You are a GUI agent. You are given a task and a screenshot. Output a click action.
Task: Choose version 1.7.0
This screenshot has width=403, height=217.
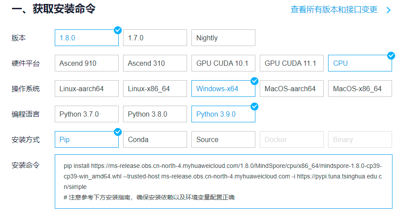pos(155,38)
